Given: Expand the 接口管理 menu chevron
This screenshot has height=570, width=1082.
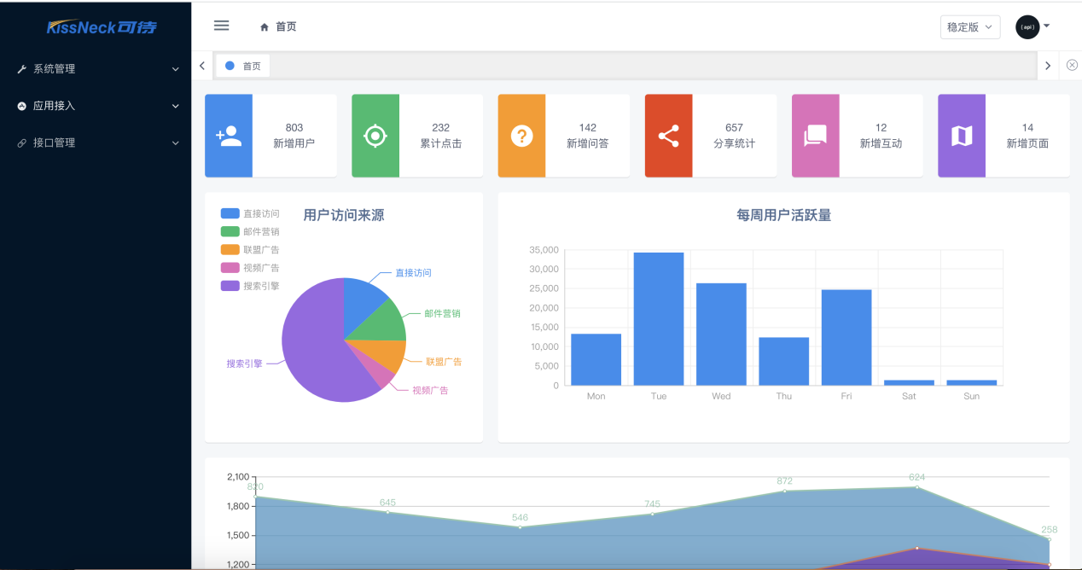Looking at the screenshot, I should coord(176,143).
